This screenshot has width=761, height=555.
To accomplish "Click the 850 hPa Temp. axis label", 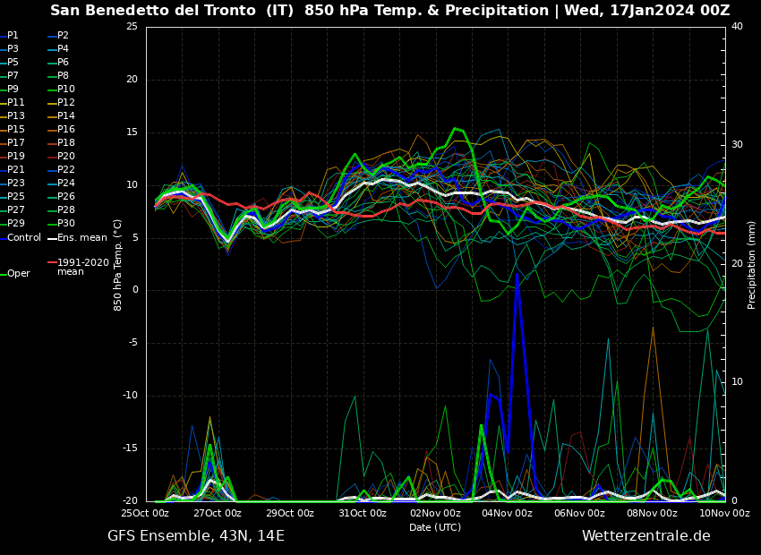I will (118, 265).
